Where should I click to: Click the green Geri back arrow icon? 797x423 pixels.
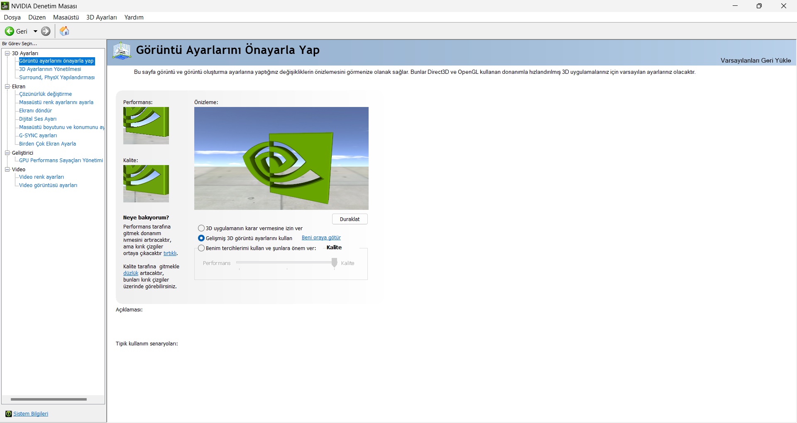pyautogui.click(x=9, y=31)
